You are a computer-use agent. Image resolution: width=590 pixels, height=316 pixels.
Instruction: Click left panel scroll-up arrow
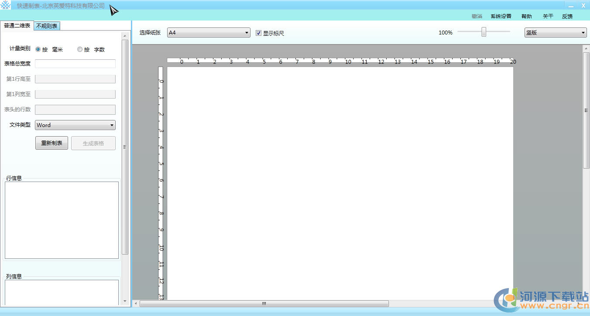tap(125, 36)
